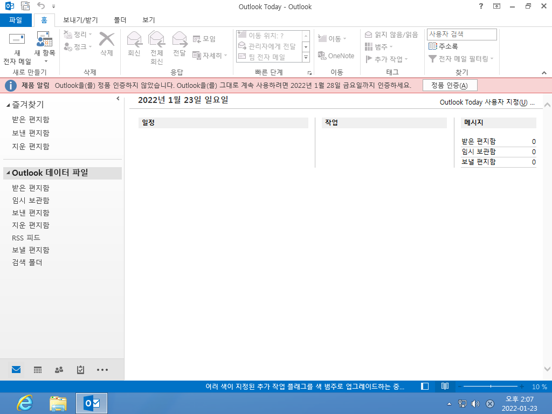This screenshot has width=552, height=414.
Task: Switch to People view in navigation bar
Action: tap(59, 370)
